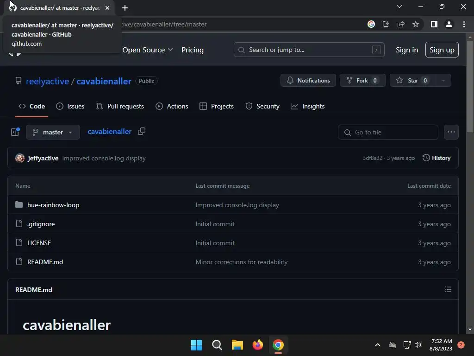
Task: Open the reelyactive owner link
Action: [48, 81]
